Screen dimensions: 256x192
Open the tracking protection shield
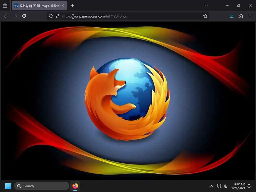51,16
